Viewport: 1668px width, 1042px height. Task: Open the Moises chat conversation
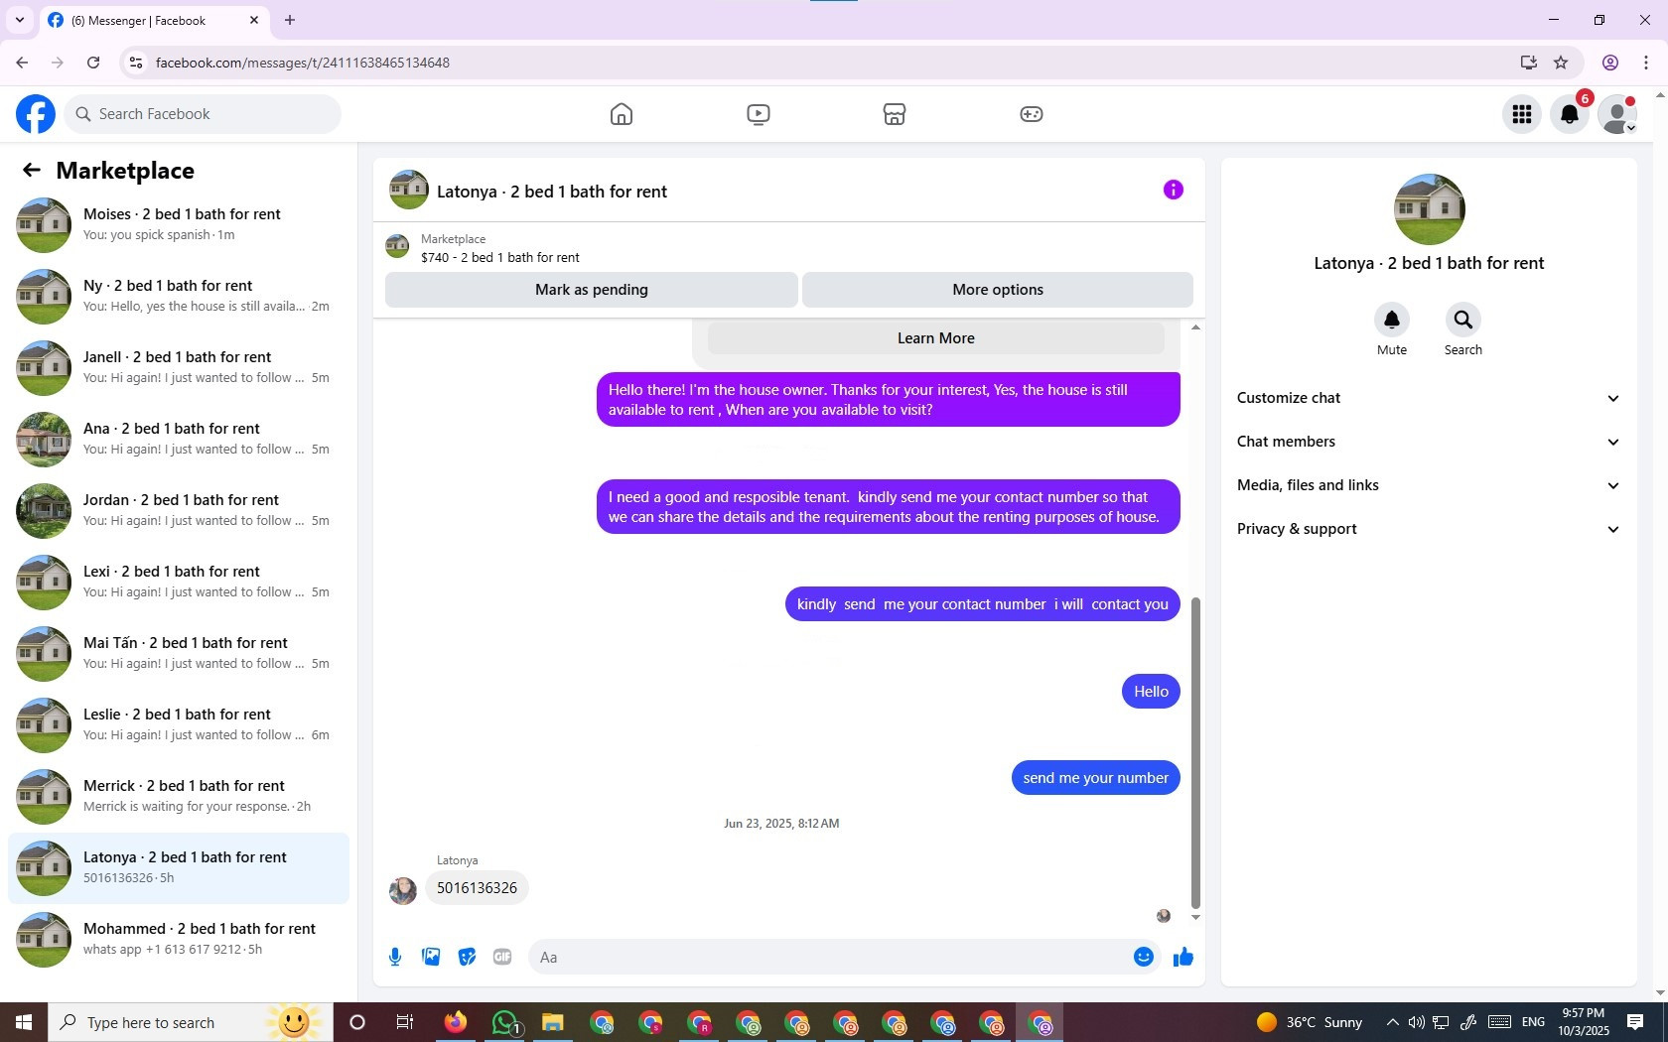coord(179,225)
